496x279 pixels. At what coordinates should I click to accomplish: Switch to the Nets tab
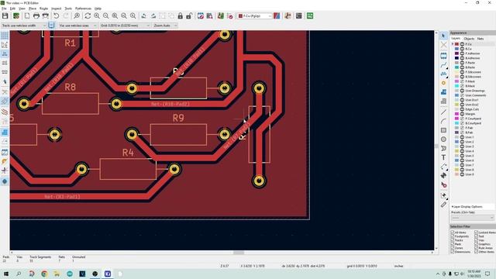[x=480, y=39]
